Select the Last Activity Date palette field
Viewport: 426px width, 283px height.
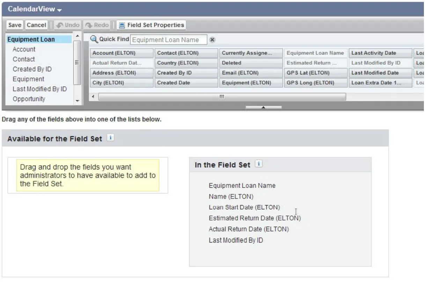point(380,53)
